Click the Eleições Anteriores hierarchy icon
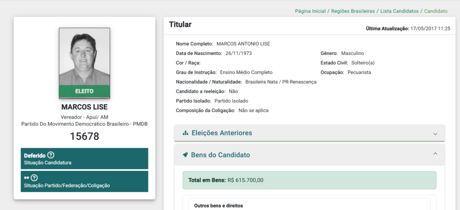The height and width of the screenshot is (210, 460). 186,133
